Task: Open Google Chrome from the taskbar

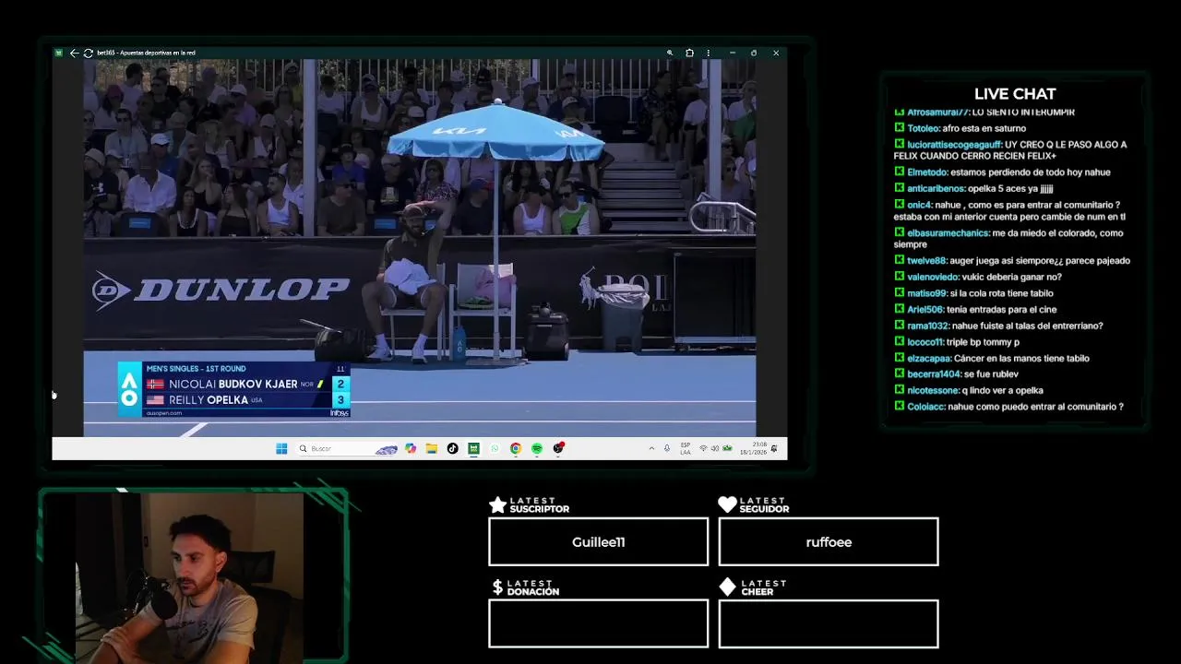Action: click(516, 448)
